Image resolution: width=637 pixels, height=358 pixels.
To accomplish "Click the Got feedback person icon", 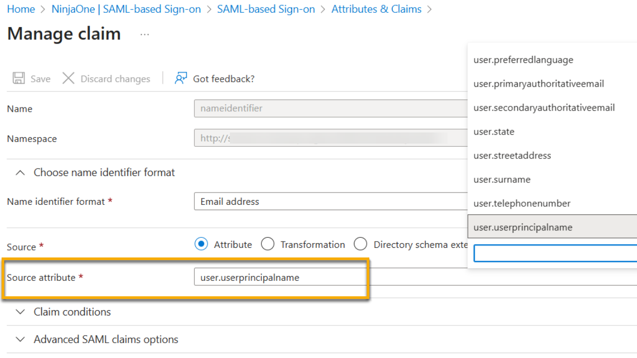I will pos(181,78).
